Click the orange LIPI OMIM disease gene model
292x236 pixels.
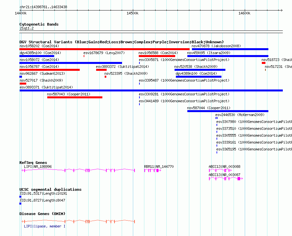point(78,222)
